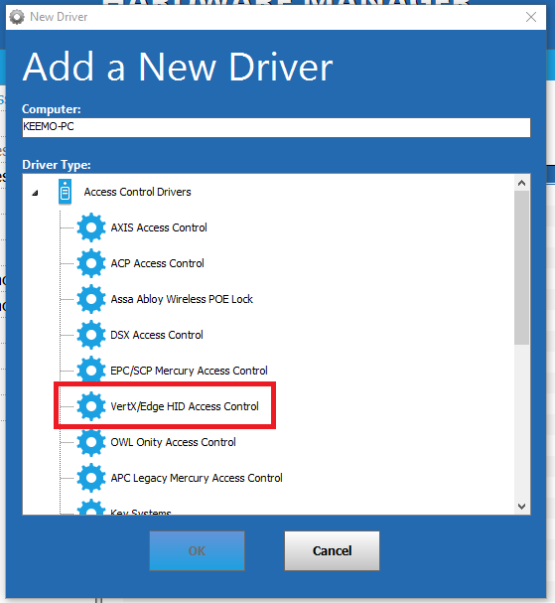The width and height of the screenshot is (555, 603).
Task: Select the EPC/SCP Mercury Access Control gear icon
Action: pos(91,371)
